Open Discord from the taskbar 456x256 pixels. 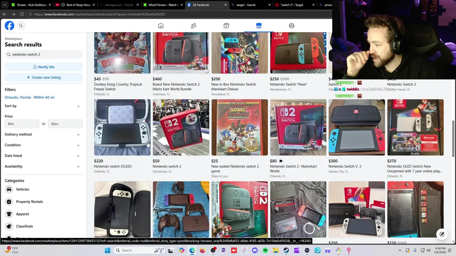coord(255,250)
